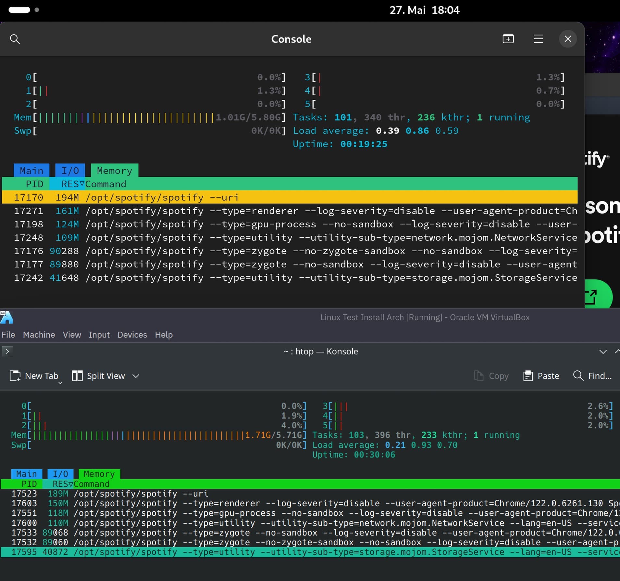The width and height of the screenshot is (620, 581).
Task: Select process 17523 row in Konsole
Action: click(310, 494)
